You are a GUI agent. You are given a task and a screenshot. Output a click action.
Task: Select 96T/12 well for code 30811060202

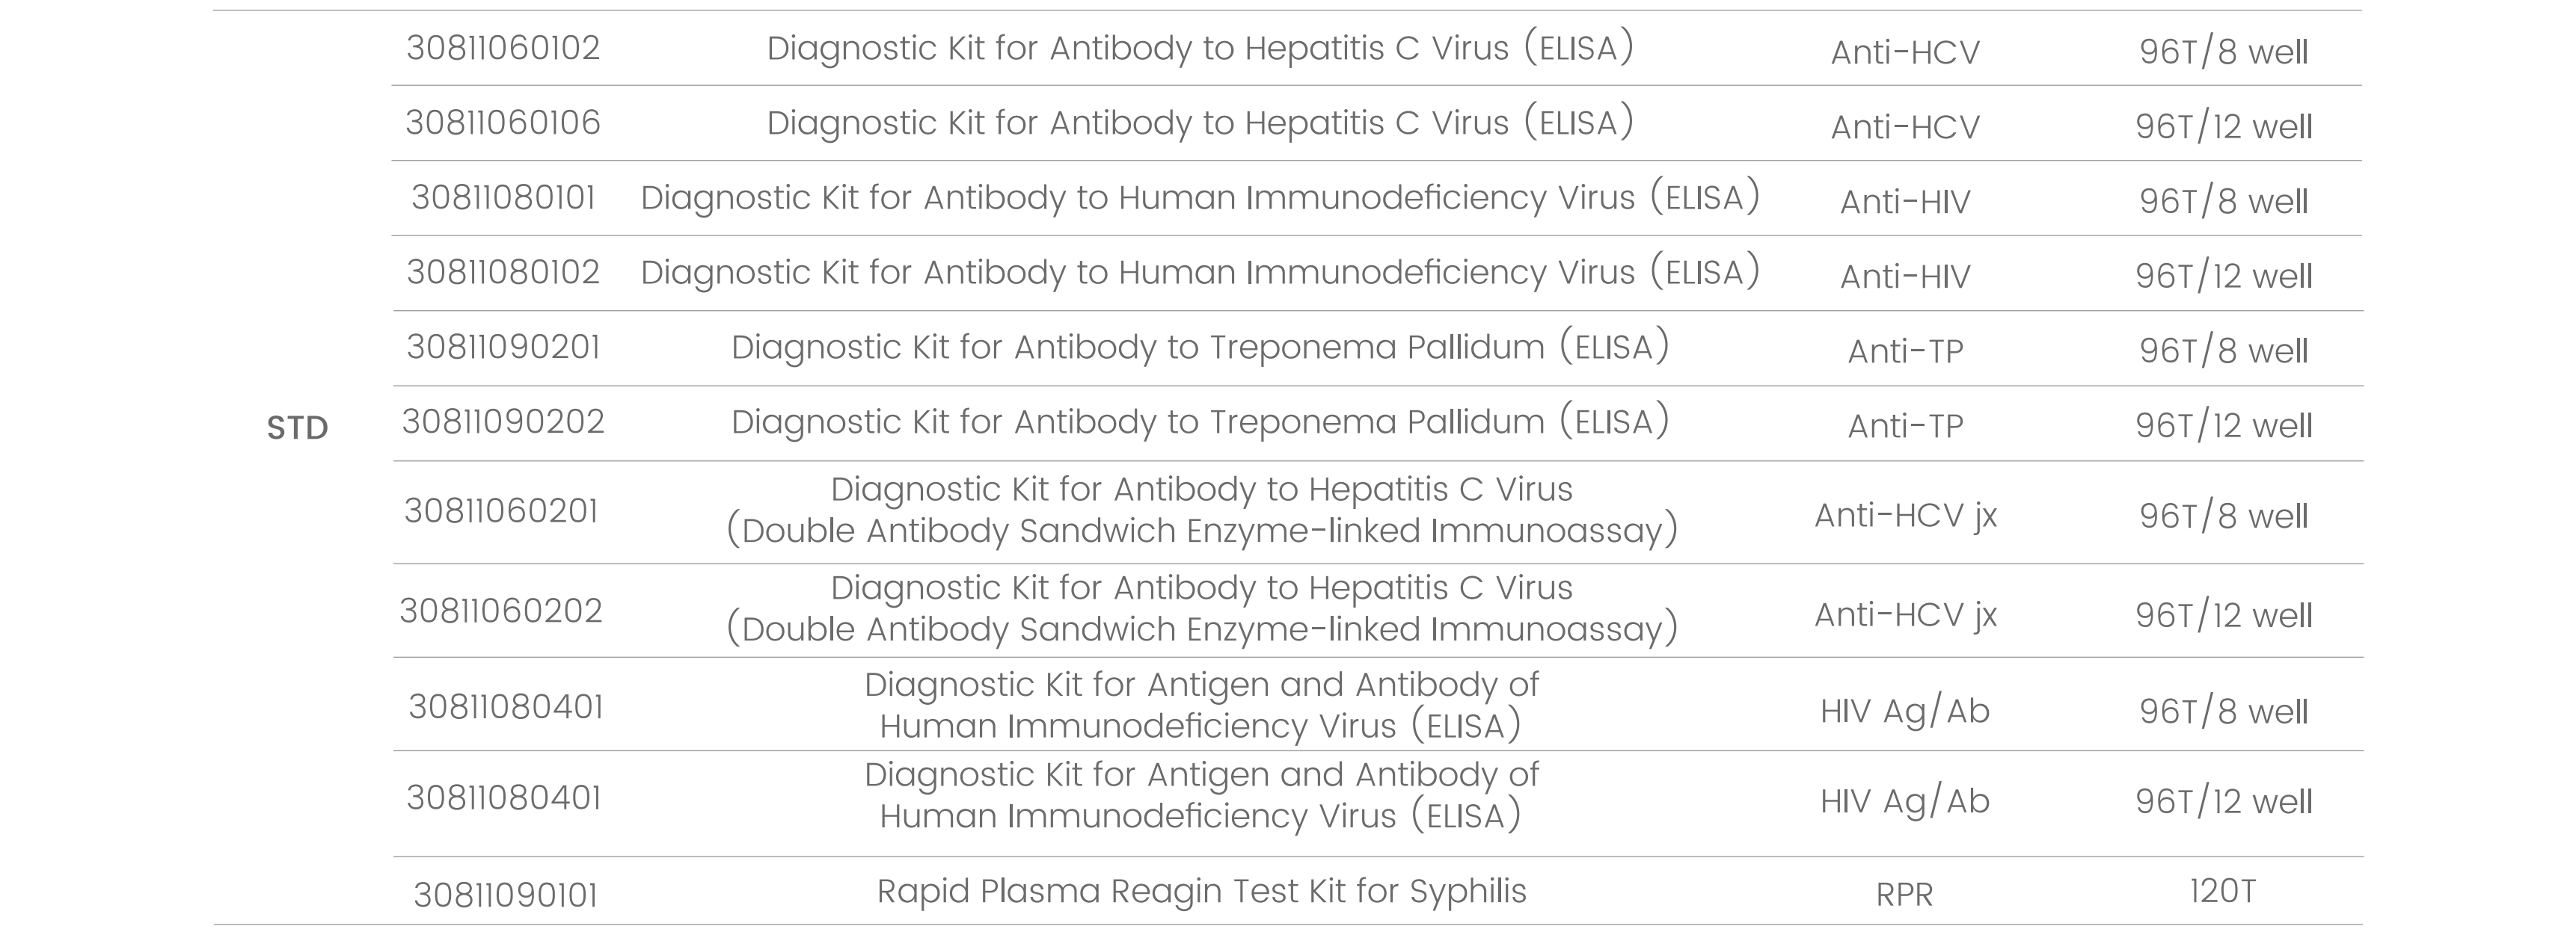tap(2223, 615)
